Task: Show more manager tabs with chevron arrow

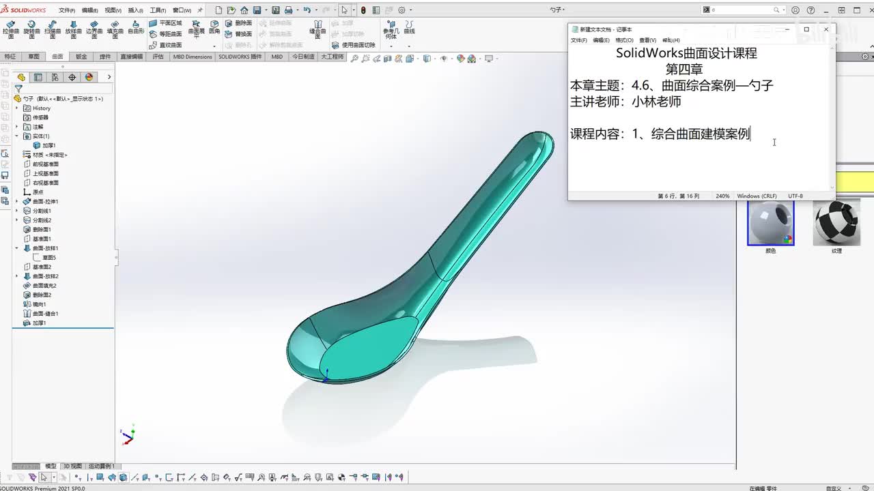Action: (109, 77)
